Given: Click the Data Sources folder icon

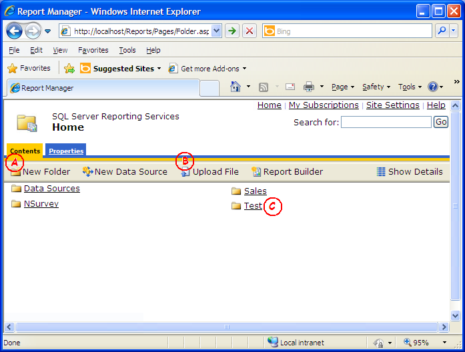Looking at the screenshot, I should click(x=16, y=189).
